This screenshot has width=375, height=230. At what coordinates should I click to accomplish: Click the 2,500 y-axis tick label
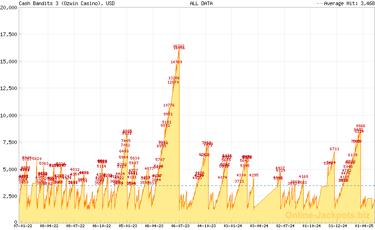[10, 195]
